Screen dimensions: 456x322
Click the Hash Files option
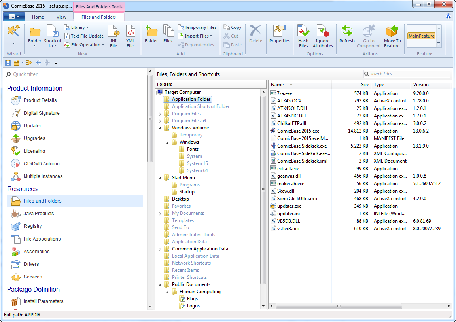303,36
